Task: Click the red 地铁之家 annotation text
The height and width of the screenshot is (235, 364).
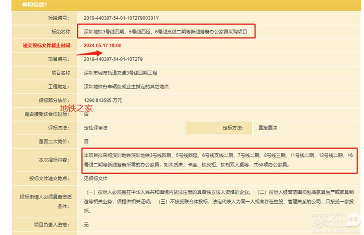Action: point(76,109)
